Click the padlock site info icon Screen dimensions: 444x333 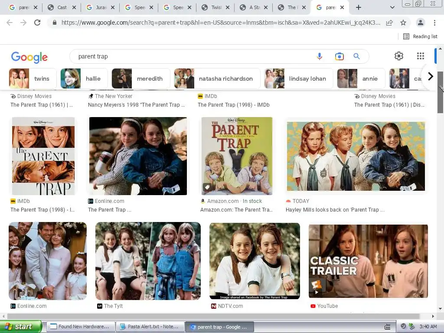[x=54, y=23]
